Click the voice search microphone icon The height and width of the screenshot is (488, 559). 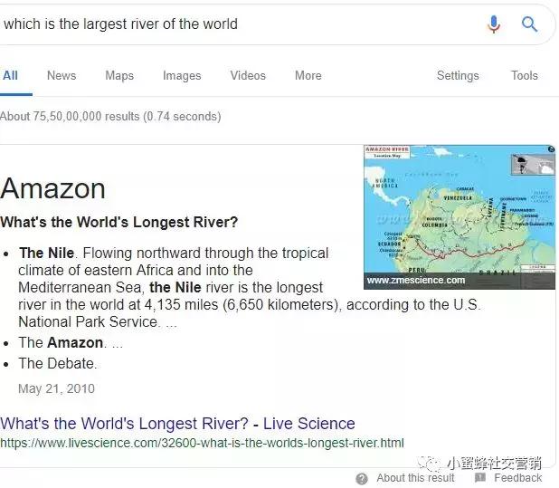click(x=493, y=24)
